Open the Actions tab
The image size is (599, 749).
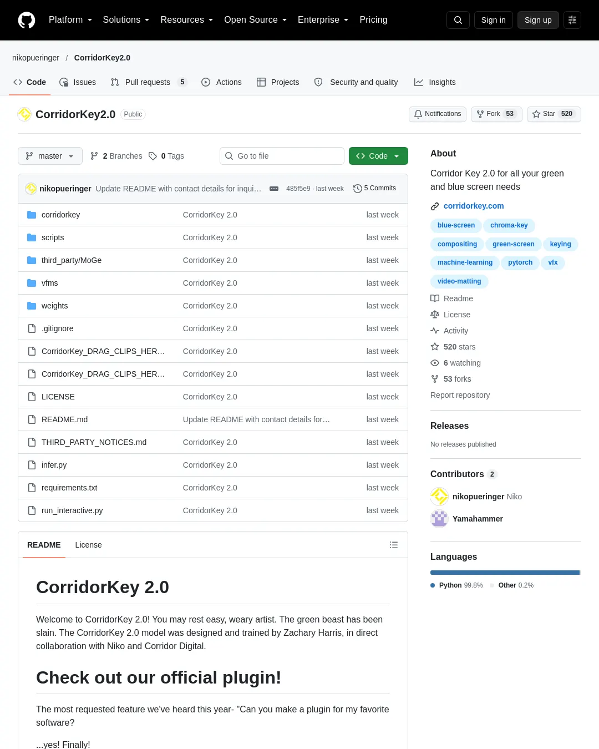click(221, 82)
